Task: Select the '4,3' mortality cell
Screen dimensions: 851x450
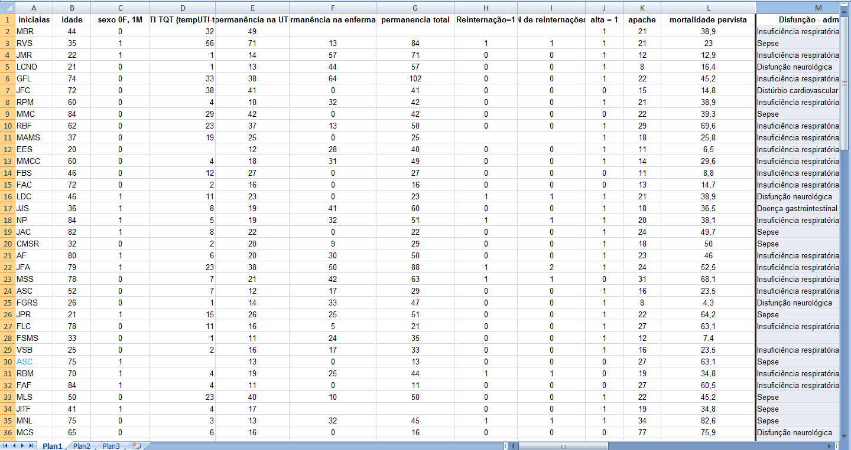Action: pyautogui.click(x=708, y=303)
